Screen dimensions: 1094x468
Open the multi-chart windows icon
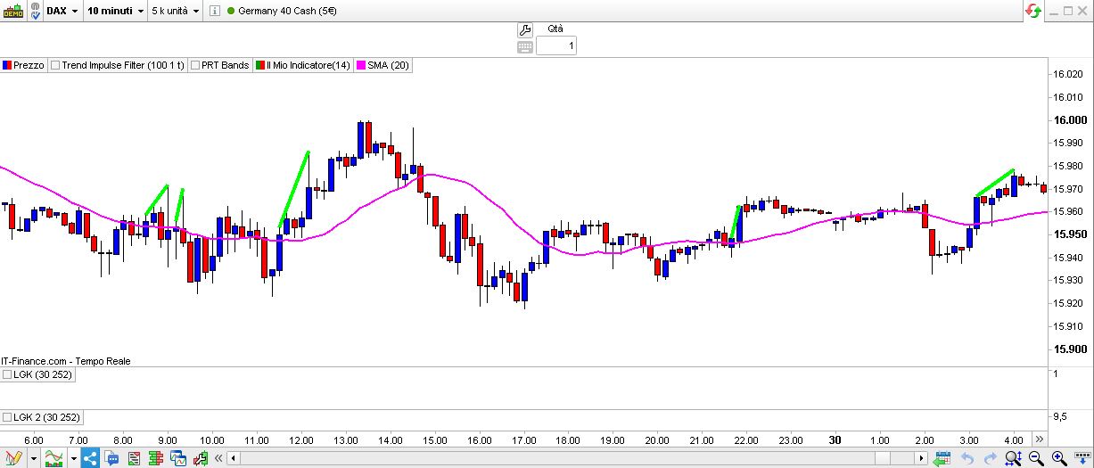[178, 459]
